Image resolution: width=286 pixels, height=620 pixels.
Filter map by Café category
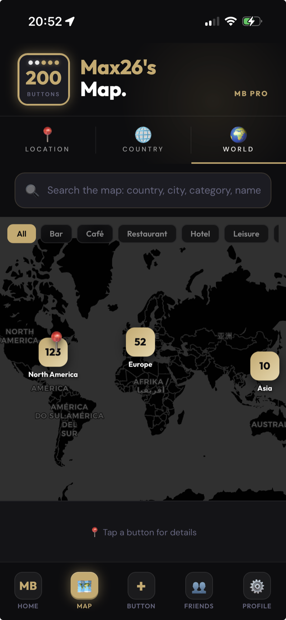tap(95, 234)
